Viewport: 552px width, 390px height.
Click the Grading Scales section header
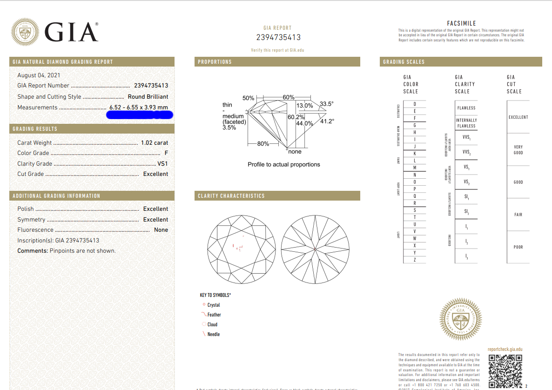461,62
